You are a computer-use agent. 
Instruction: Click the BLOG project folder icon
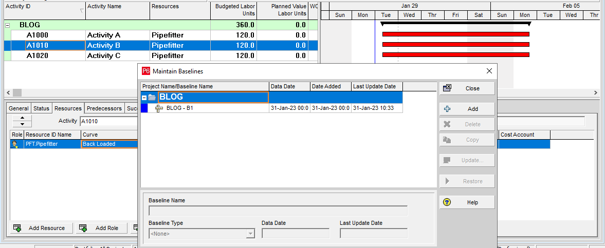click(x=152, y=98)
